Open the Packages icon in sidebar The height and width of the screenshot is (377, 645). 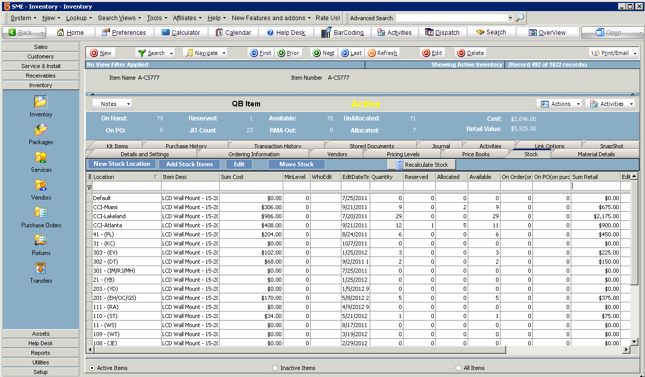coord(41,130)
